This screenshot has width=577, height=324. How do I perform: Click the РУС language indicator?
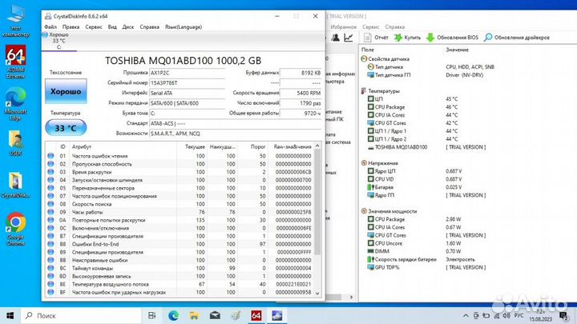pos(518,315)
